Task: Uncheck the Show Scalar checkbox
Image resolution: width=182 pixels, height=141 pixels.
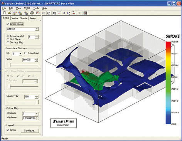Action: tap(8, 24)
